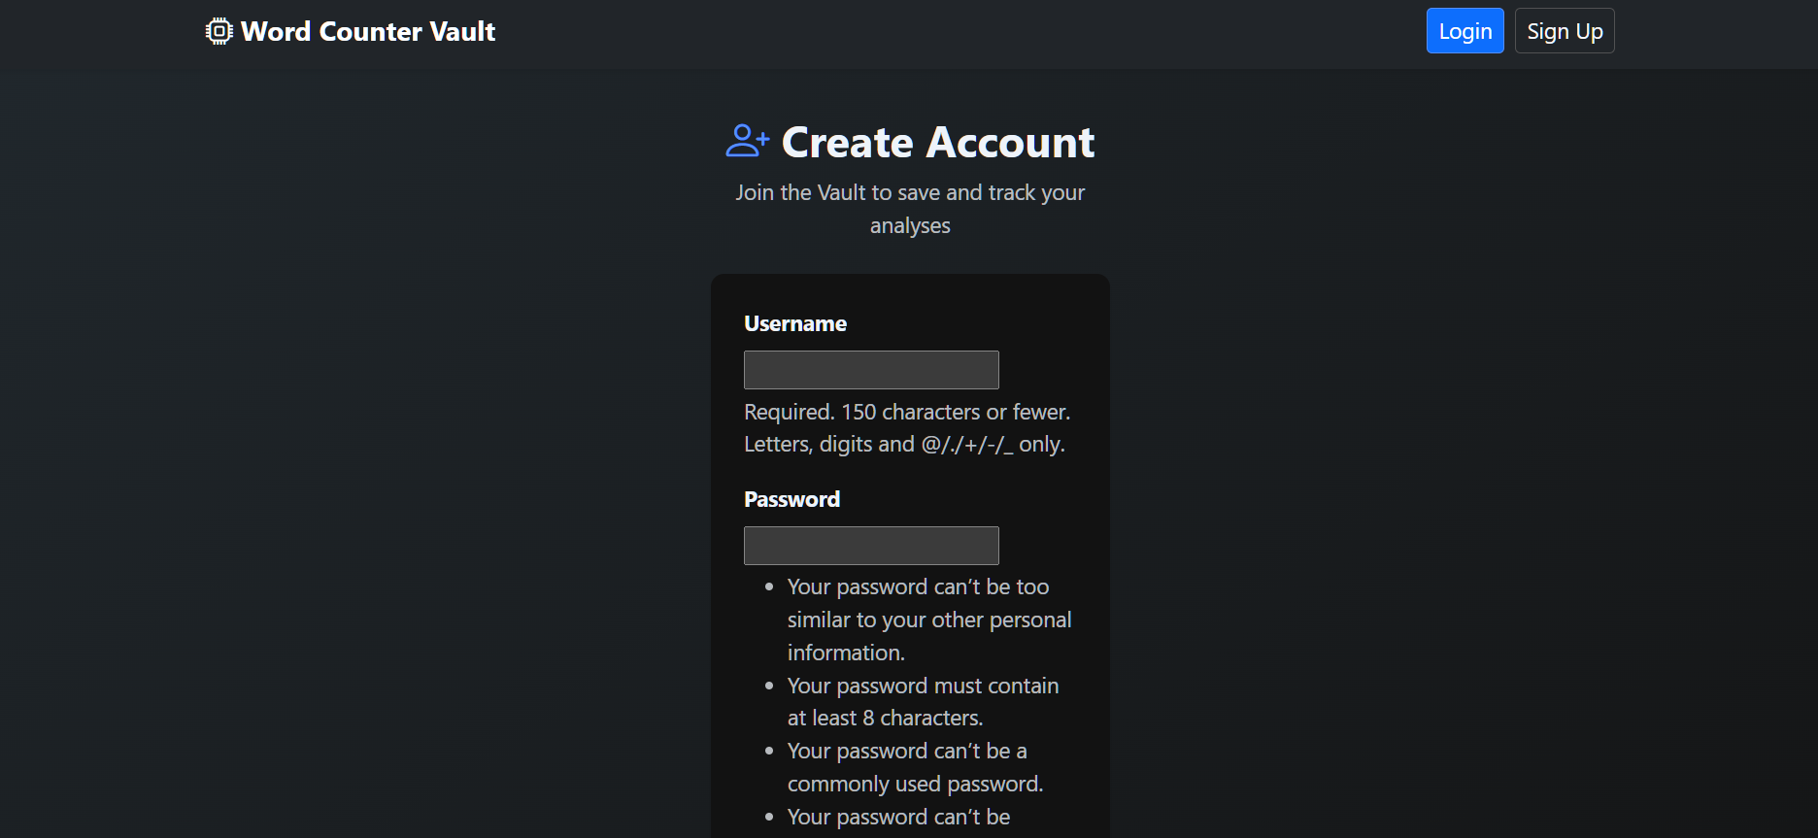
Task: Click the word 'analyses' under the heading
Action: pos(910,225)
